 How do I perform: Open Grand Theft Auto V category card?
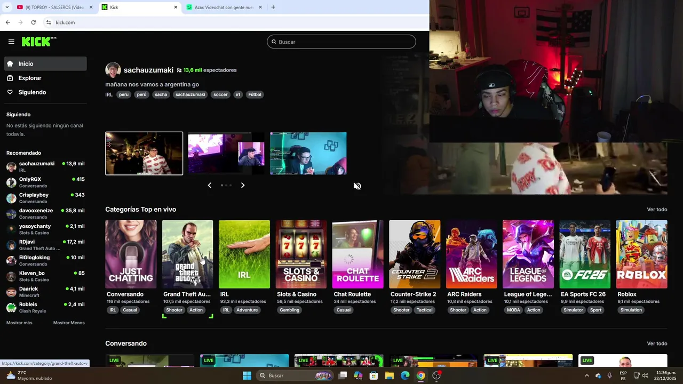[187, 254]
